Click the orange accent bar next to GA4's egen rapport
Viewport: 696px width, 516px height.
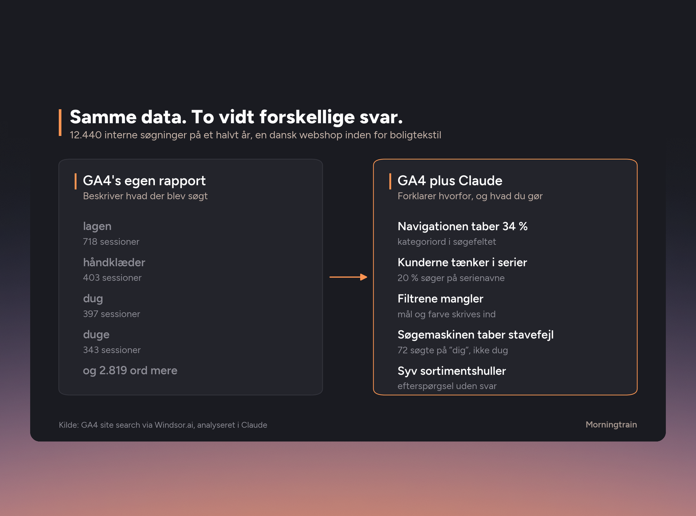pyautogui.click(x=76, y=182)
